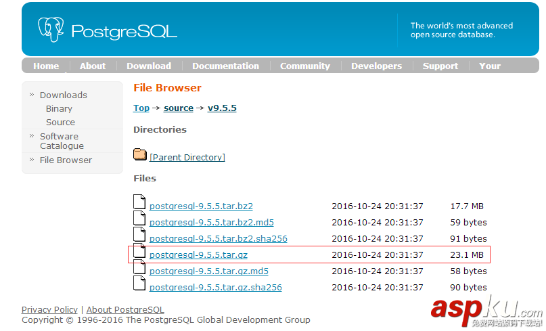Open the Your menu item
This screenshot has height=331, width=546.
(x=490, y=66)
